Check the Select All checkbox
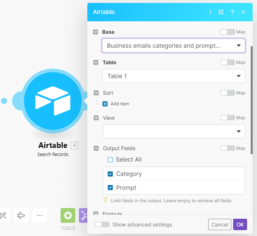Viewport: 257px width, 236px height. 110,160
